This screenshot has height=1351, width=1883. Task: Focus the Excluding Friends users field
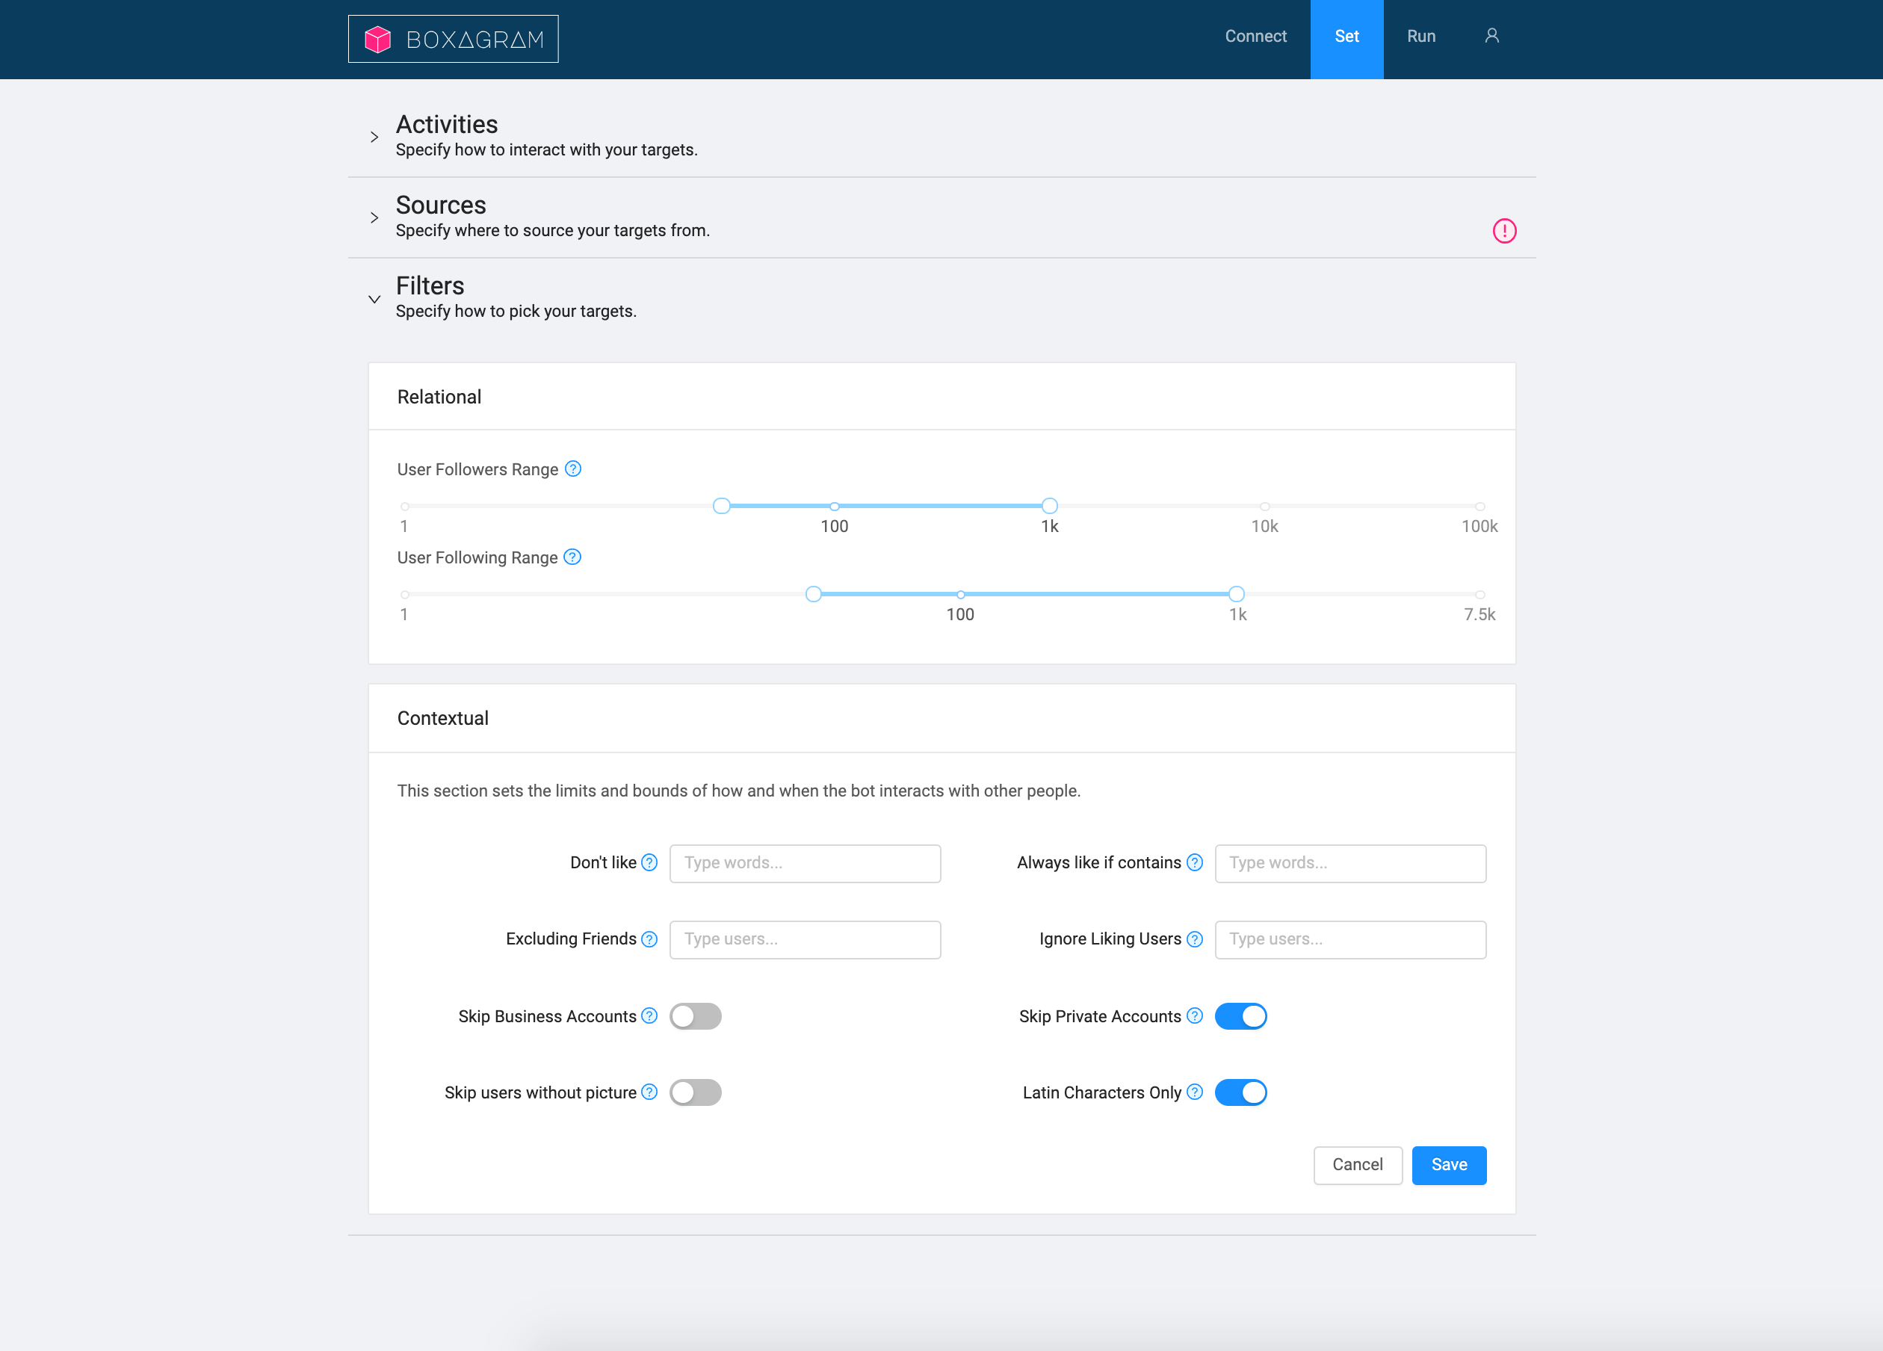[805, 940]
